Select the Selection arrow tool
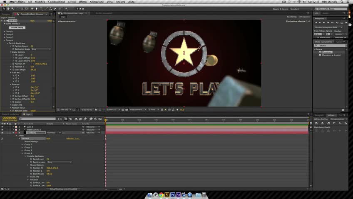Image resolution: width=353 pixels, height=199 pixels. 4,9
